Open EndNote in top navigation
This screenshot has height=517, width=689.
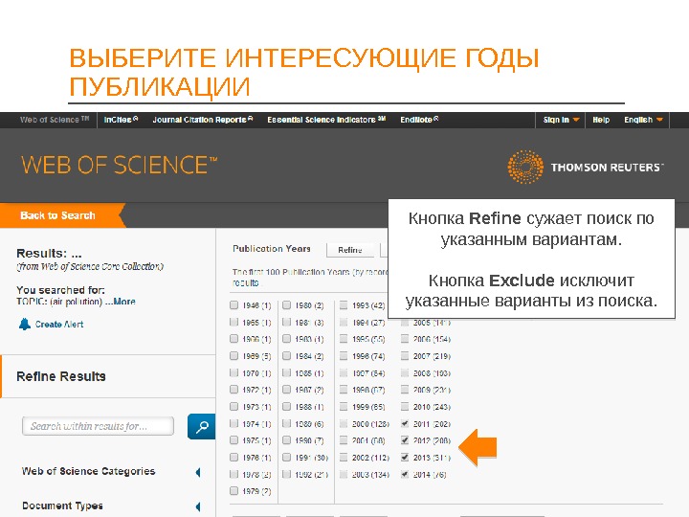pyautogui.click(x=419, y=120)
